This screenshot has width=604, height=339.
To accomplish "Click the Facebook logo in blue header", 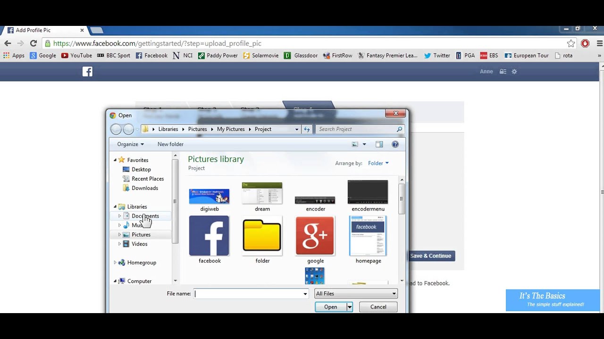I will coord(87,72).
